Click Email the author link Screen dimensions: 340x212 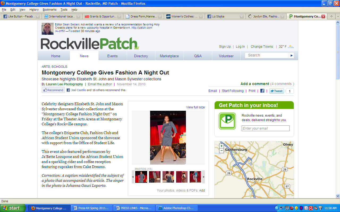(x=100, y=84)
